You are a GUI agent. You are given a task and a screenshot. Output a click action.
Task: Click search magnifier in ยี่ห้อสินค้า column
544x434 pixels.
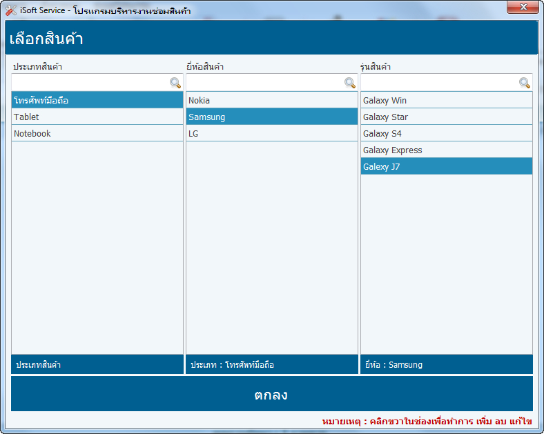[x=350, y=83]
